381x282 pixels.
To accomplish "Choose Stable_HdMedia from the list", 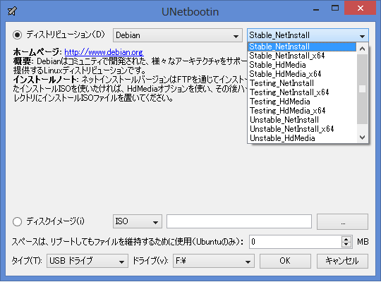I will pyautogui.click(x=302, y=65).
